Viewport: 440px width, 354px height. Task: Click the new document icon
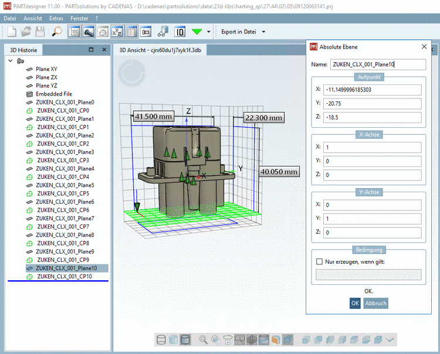pyautogui.click(x=11, y=32)
